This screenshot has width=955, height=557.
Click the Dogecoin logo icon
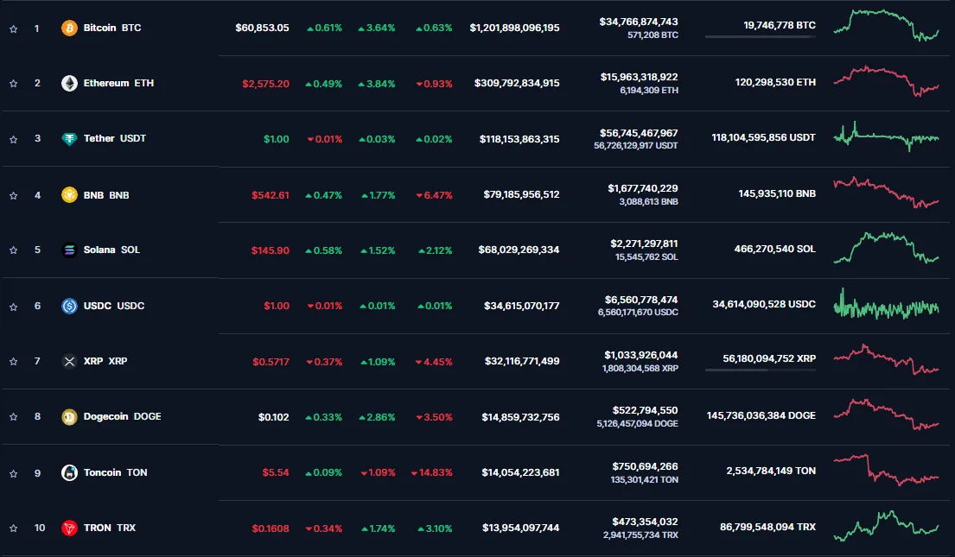click(x=69, y=417)
